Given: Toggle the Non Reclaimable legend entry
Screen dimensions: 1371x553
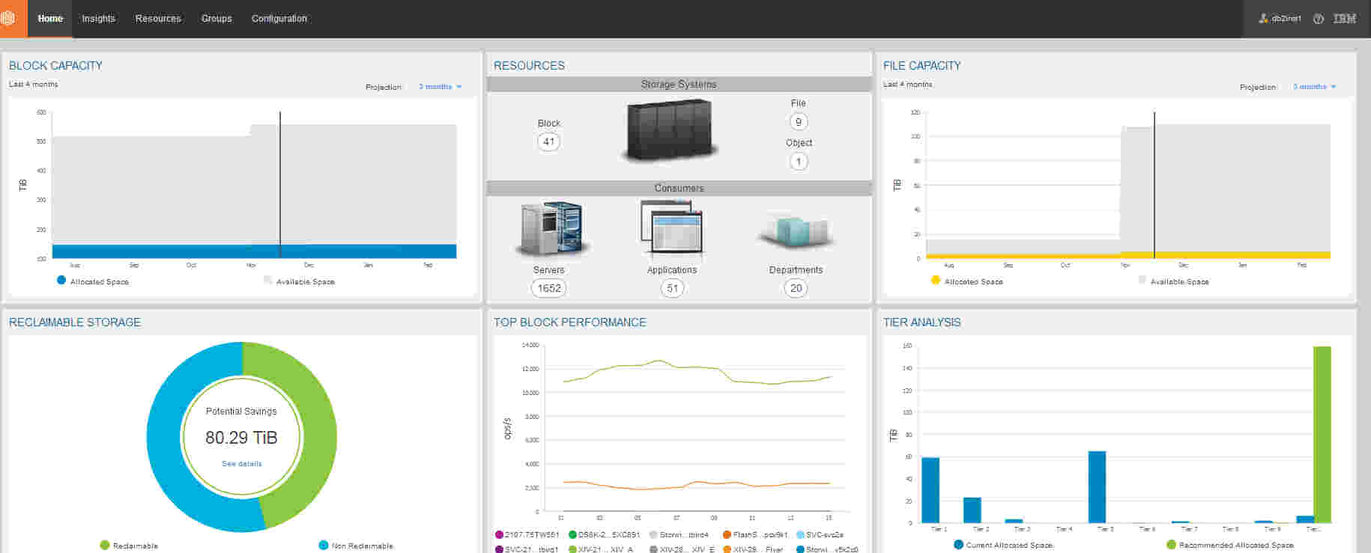Looking at the screenshot, I should click(356, 546).
